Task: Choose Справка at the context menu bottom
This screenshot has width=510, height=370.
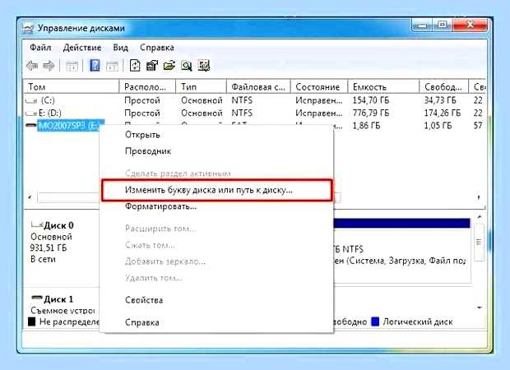Action: click(142, 322)
